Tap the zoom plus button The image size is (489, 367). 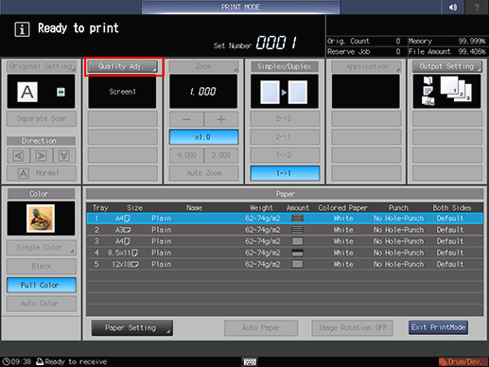tap(221, 119)
